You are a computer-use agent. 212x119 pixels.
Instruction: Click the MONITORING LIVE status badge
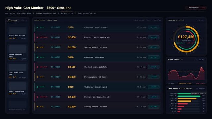point(196,8)
